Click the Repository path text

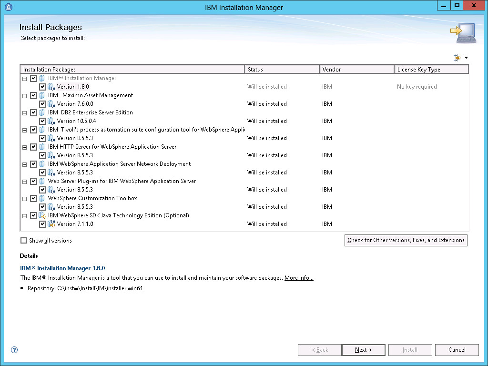pos(85,288)
